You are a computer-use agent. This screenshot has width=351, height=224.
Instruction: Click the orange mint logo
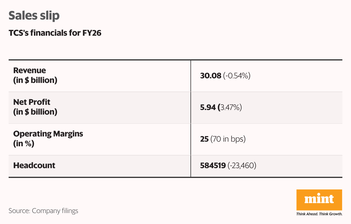(x=319, y=200)
